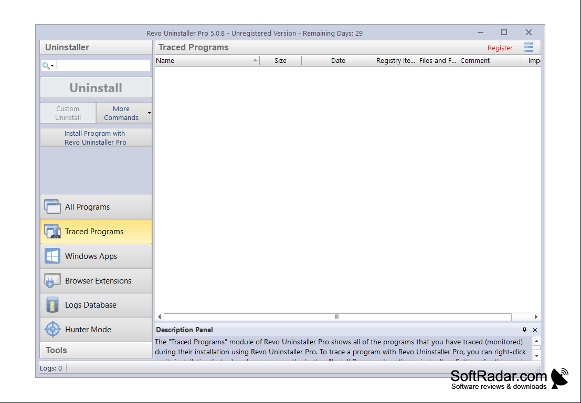Image resolution: width=581 pixels, height=403 pixels.
Task: Click the horizontal scrollbar thumb
Action: click(x=337, y=317)
